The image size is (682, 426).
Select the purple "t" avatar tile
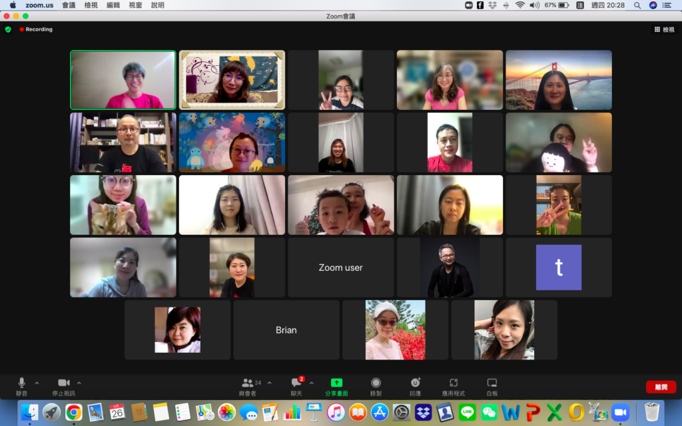[559, 268]
